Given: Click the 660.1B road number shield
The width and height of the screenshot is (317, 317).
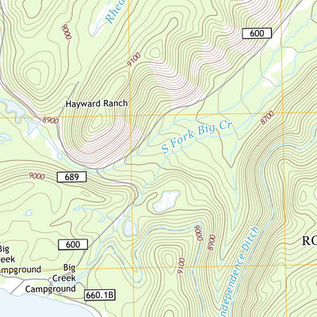Looking at the screenshot, I should [100, 295].
